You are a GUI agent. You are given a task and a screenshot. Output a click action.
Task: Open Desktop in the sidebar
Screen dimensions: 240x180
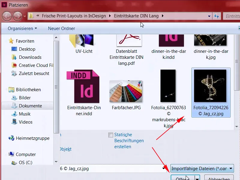27,49
